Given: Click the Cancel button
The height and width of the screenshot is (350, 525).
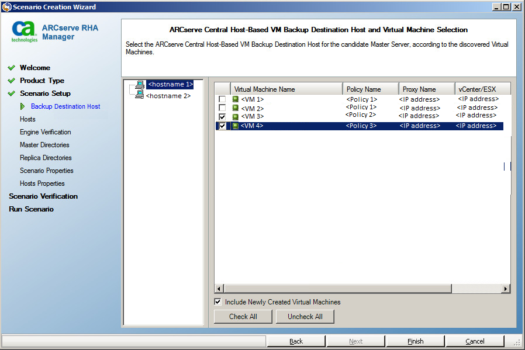Looking at the screenshot, I should click(475, 341).
